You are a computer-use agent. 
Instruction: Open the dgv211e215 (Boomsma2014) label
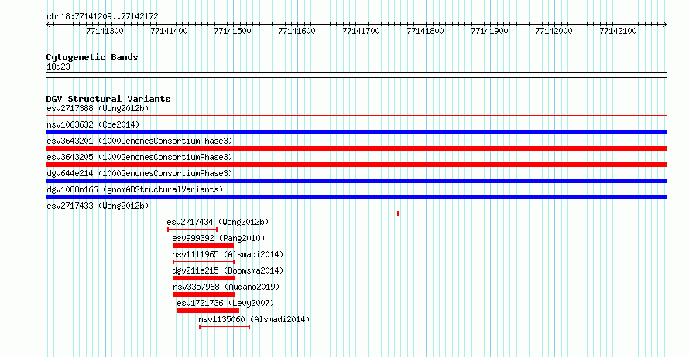(228, 270)
